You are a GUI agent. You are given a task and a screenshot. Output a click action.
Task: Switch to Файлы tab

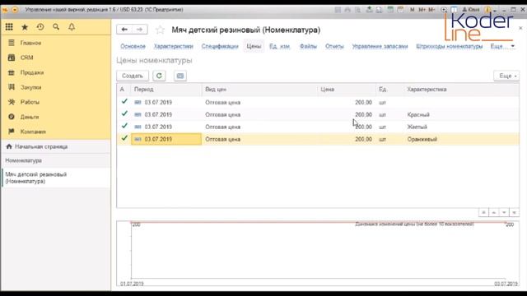[308, 46]
